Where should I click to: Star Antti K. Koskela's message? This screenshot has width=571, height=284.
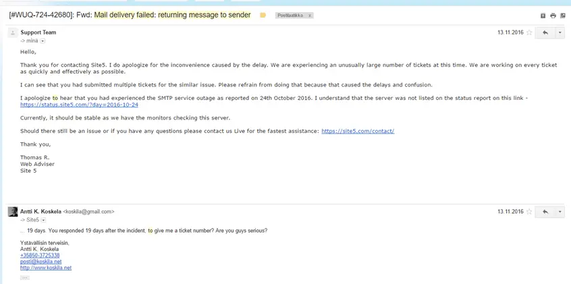pos(528,212)
